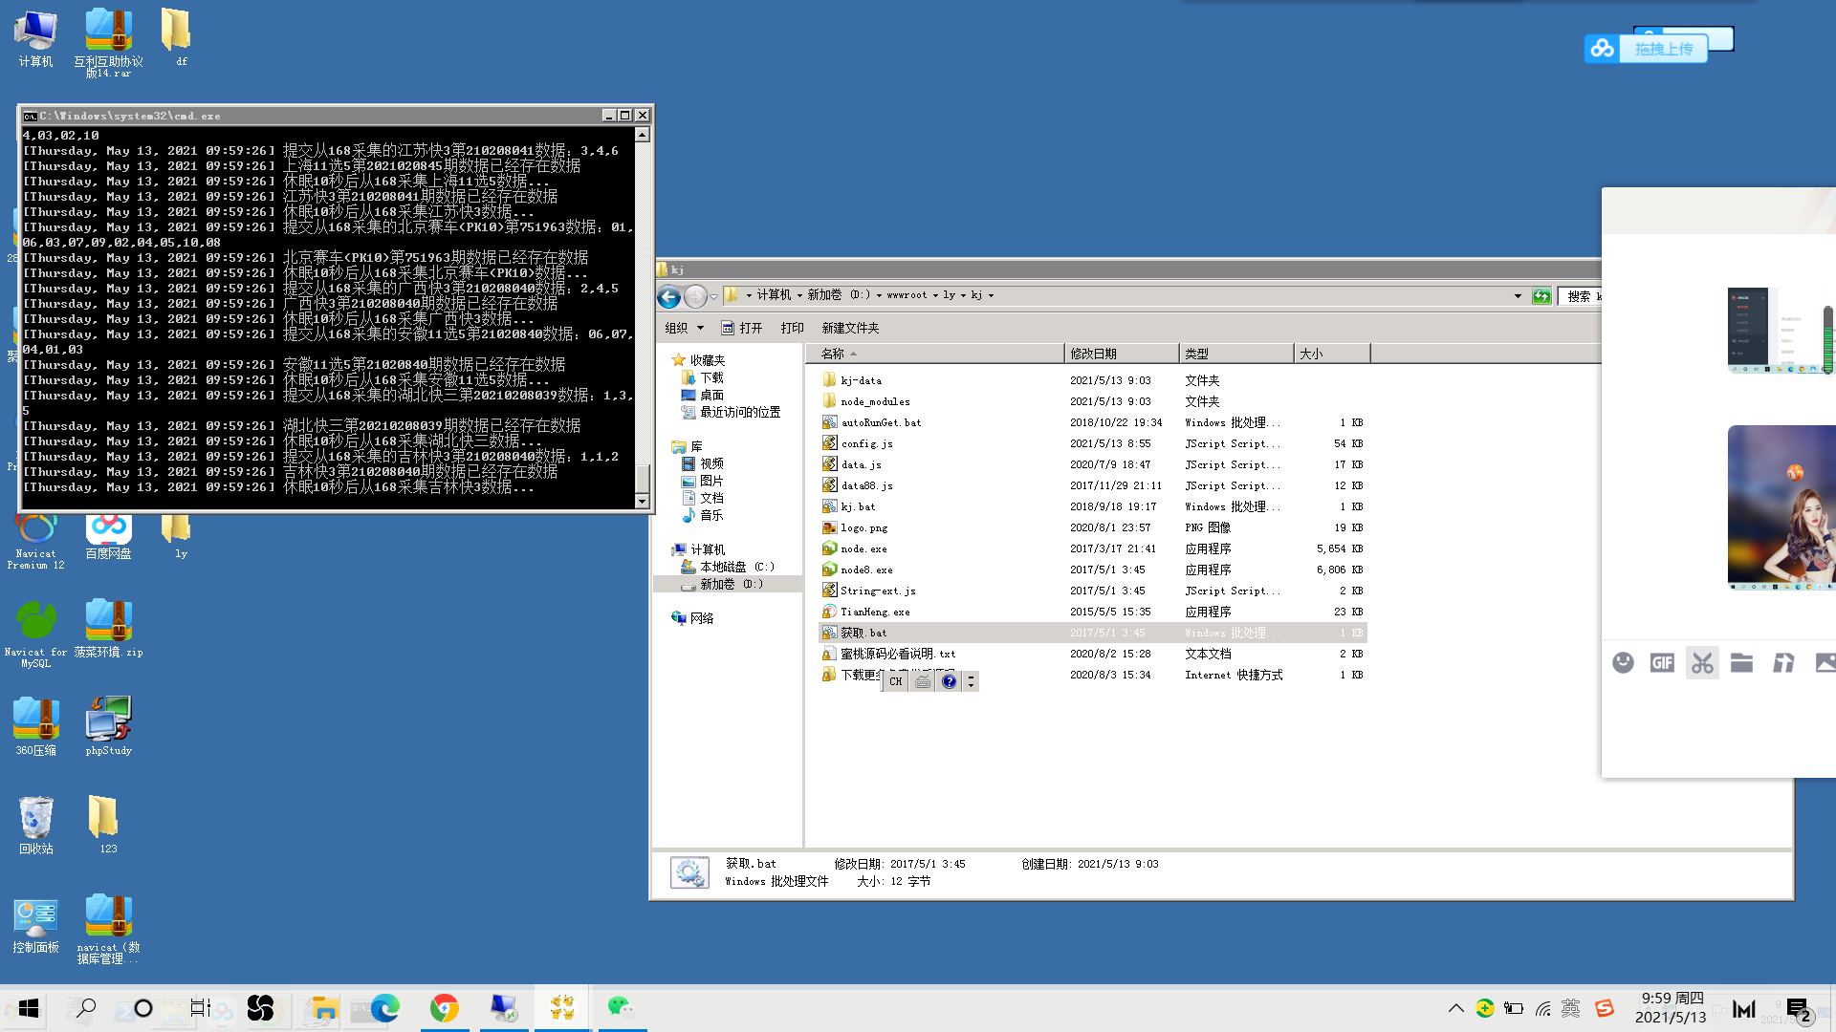This screenshot has width=1836, height=1032.
Task: Click 新建文件夹 in the Explorer toolbar
Action: (x=850, y=328)
